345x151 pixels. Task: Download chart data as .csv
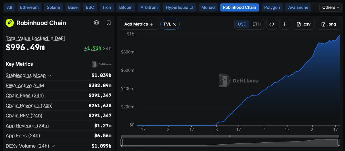pyautogui.click(x=303, y=24)
